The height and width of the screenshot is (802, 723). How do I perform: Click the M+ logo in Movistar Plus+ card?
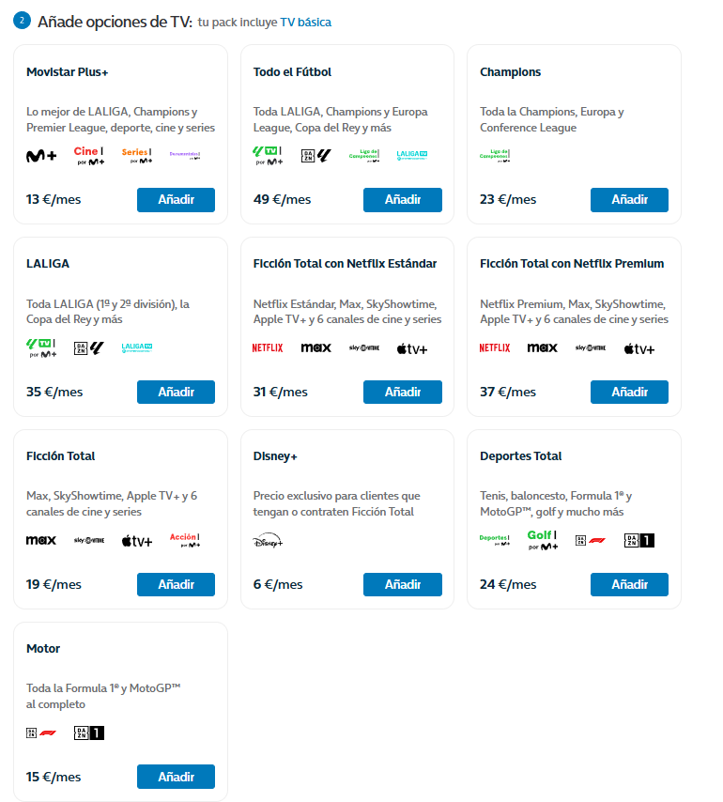tap(41, 156)
